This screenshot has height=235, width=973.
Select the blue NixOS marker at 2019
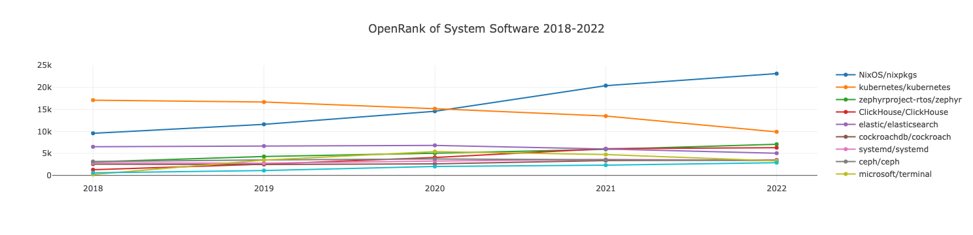(264, 124)
